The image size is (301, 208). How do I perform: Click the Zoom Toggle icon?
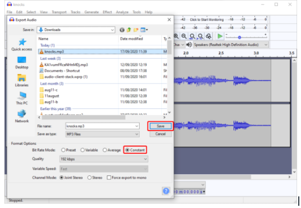[208, 36]
